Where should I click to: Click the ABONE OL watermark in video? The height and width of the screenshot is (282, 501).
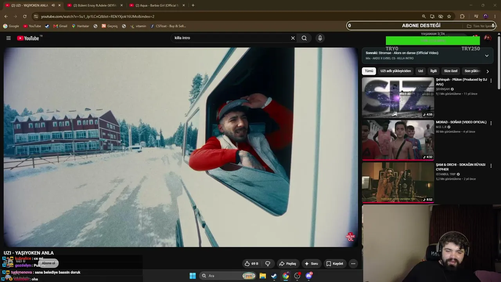(350, 237)
